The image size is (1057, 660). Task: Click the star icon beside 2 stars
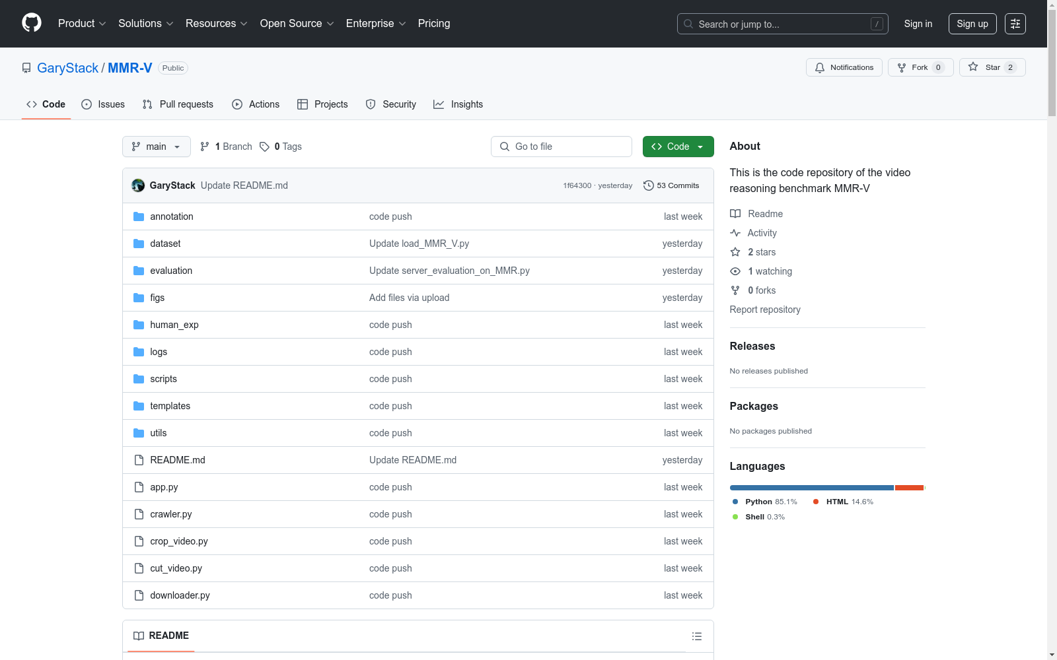[x=735, y=252]
